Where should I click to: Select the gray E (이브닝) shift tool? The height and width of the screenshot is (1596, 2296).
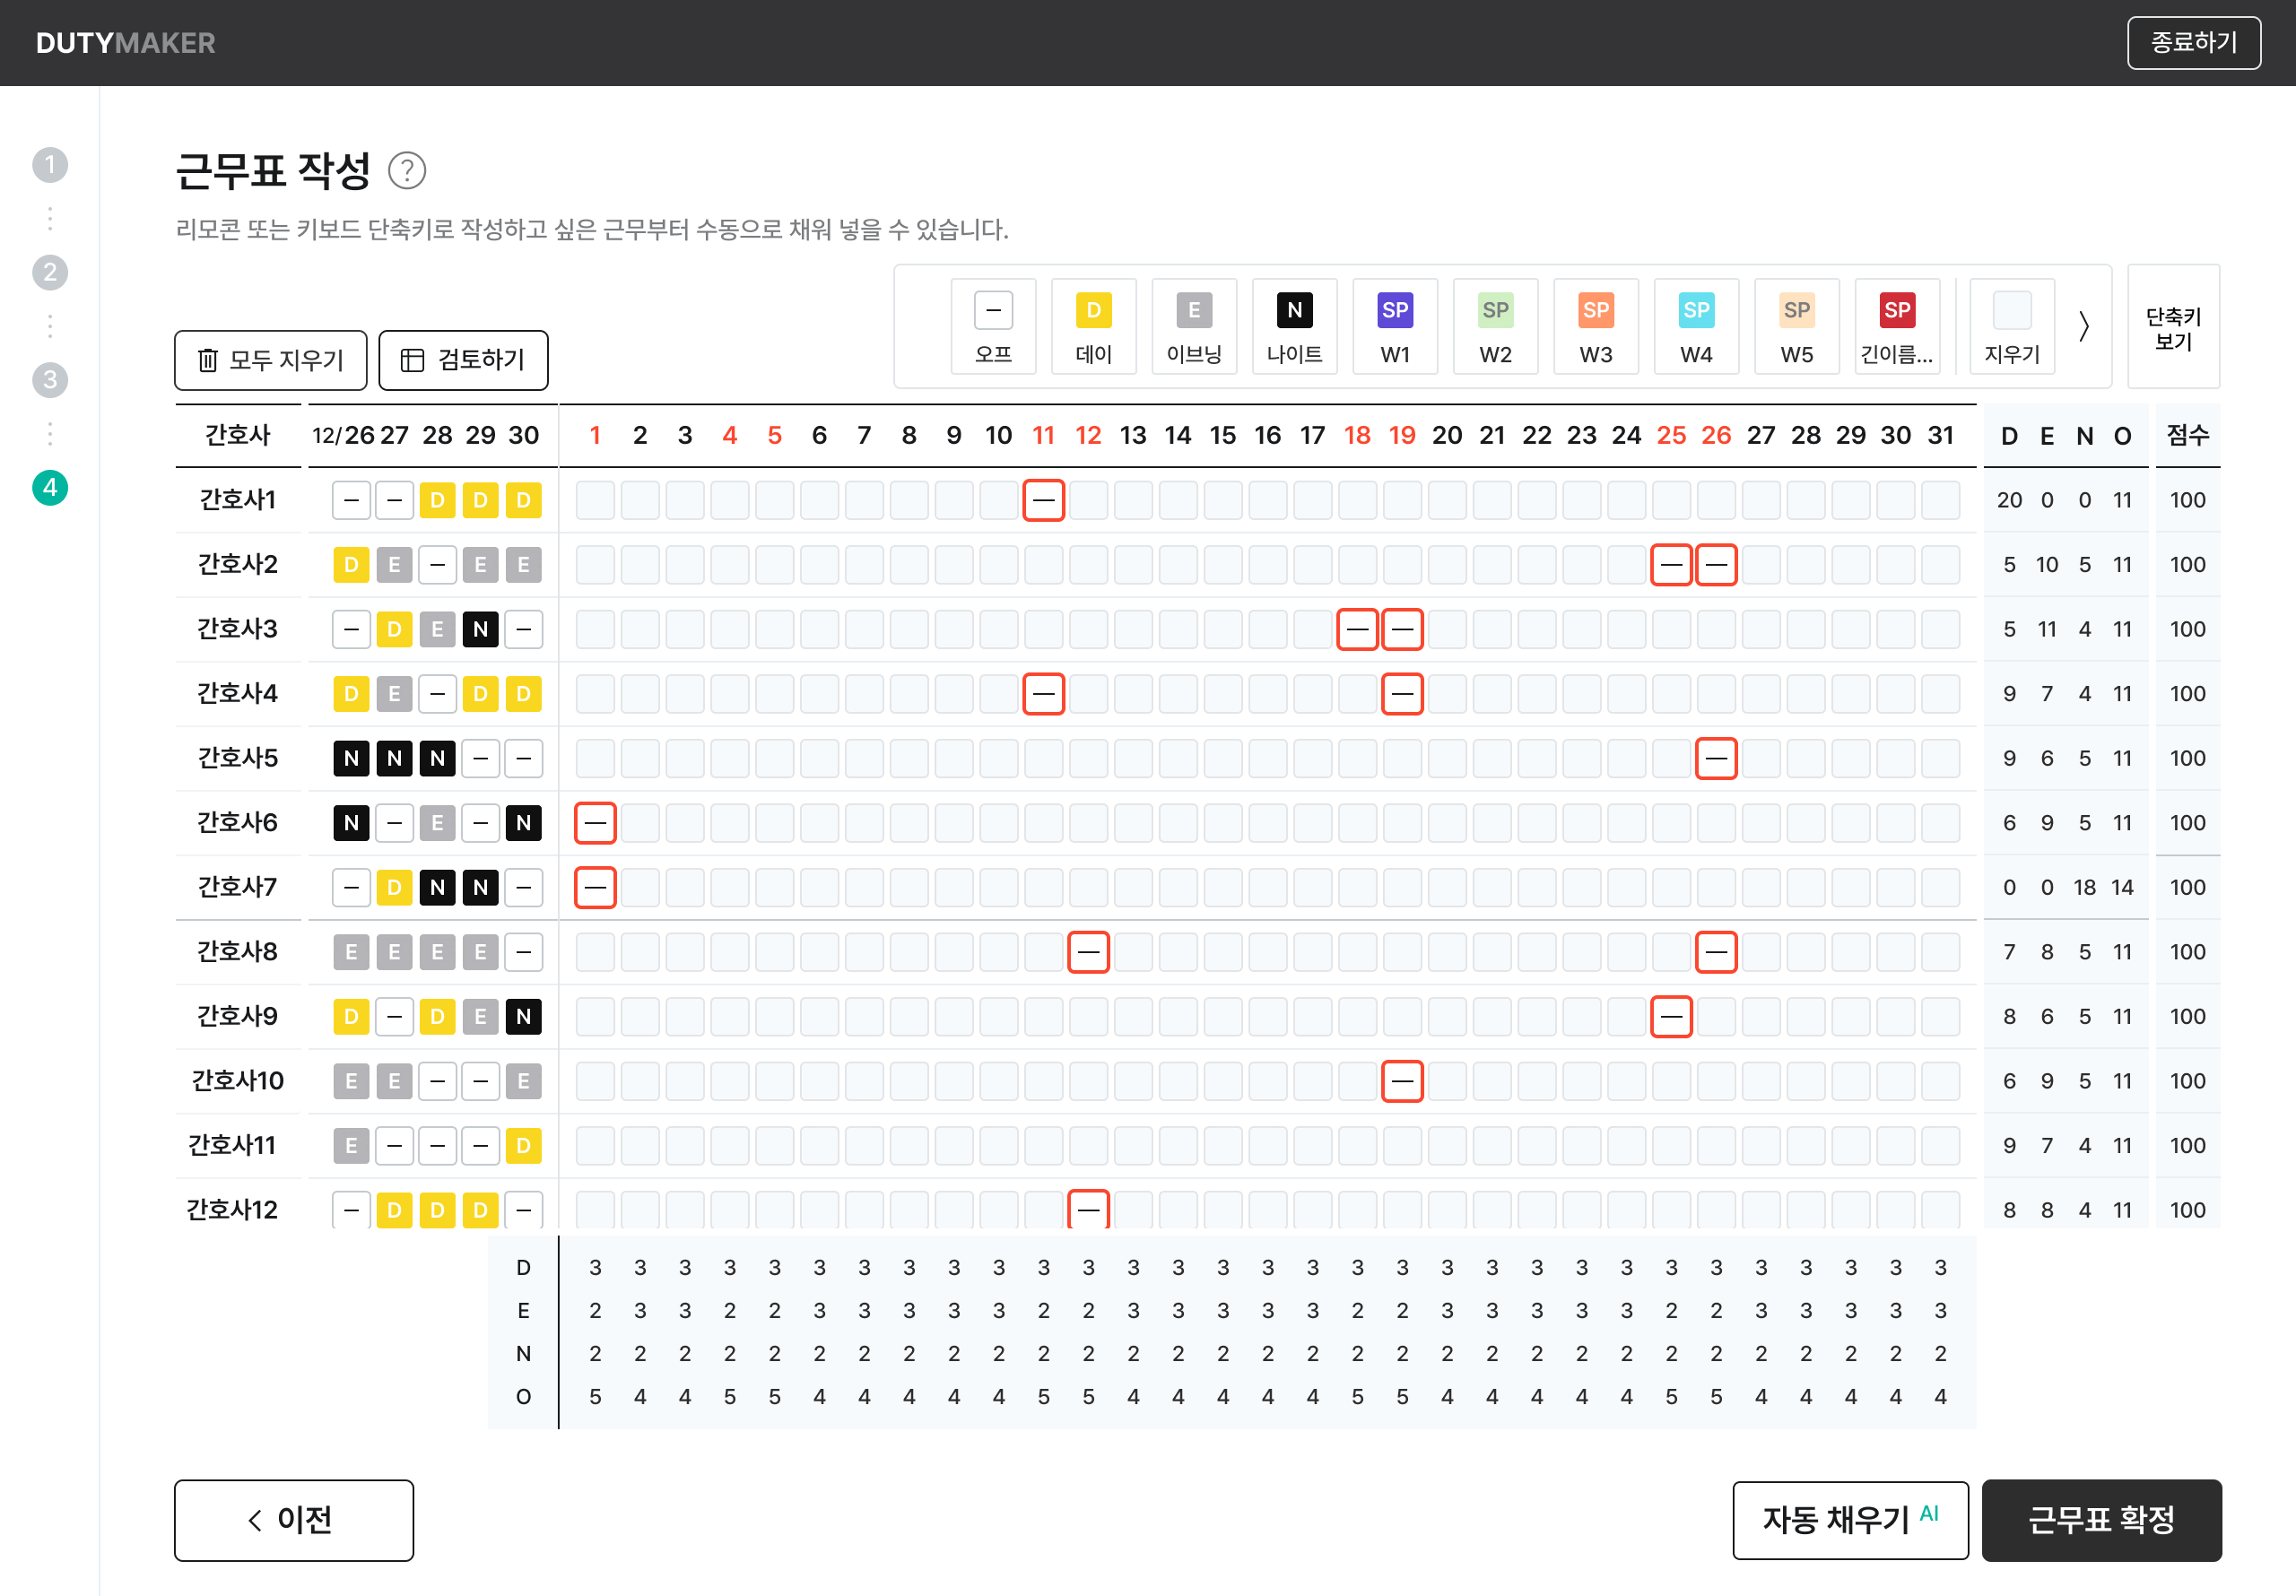(x=1193, y=325)
